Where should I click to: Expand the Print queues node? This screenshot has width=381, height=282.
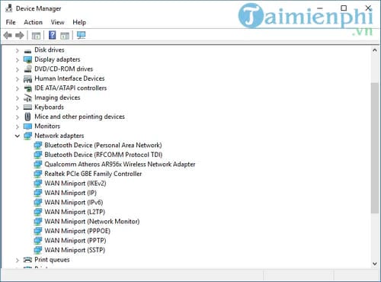coord(18,260)
